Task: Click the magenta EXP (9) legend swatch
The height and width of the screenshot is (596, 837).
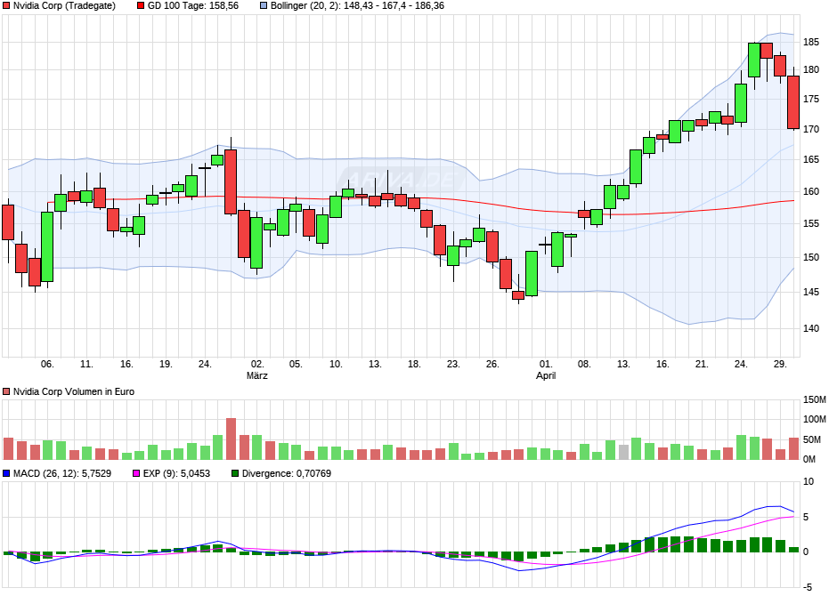Action: (x=136, y=473)
